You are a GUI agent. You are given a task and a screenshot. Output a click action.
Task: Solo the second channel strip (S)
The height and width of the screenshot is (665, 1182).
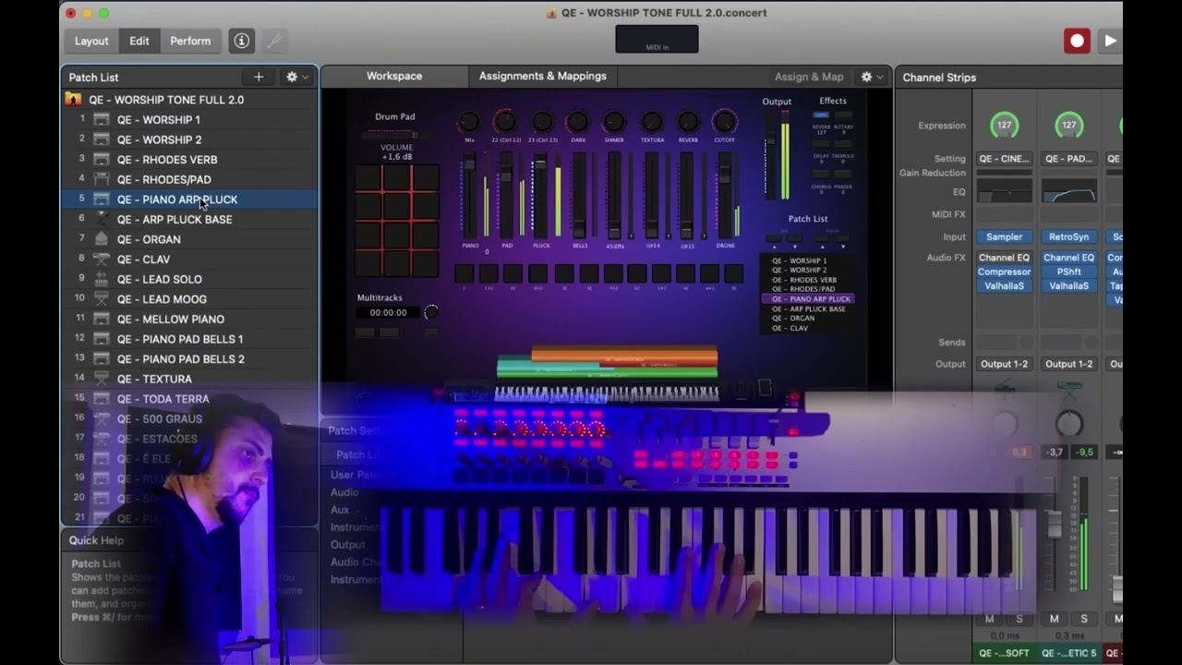1084,619
